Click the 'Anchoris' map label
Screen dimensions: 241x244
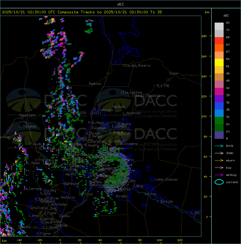coord(68,197)
